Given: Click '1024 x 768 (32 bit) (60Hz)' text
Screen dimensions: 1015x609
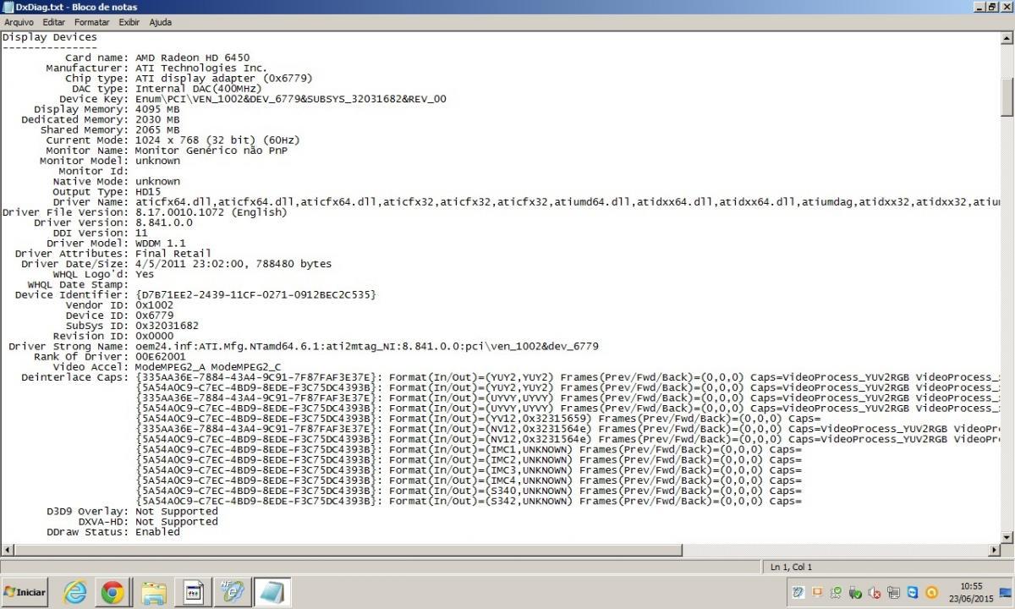Looking at the screenshot, I should click(x=217, y=140).
